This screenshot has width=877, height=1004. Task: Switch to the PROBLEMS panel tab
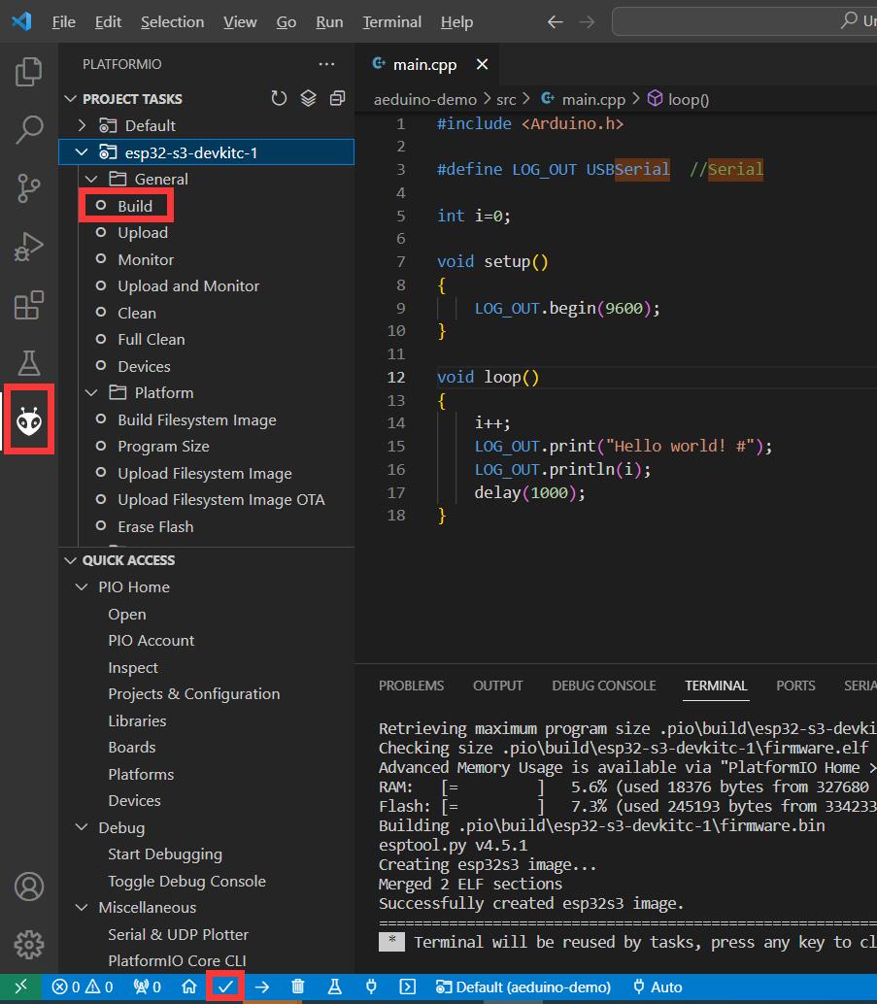point(411,686)
